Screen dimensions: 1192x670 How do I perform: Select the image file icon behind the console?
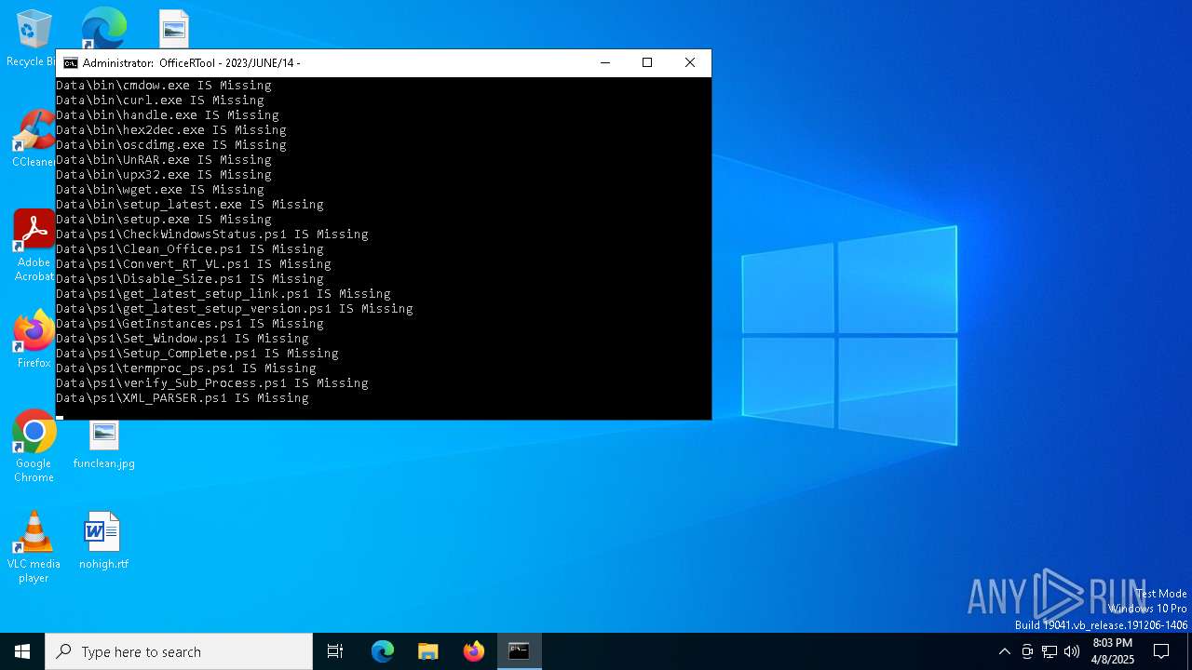click(x=174, y=29)
